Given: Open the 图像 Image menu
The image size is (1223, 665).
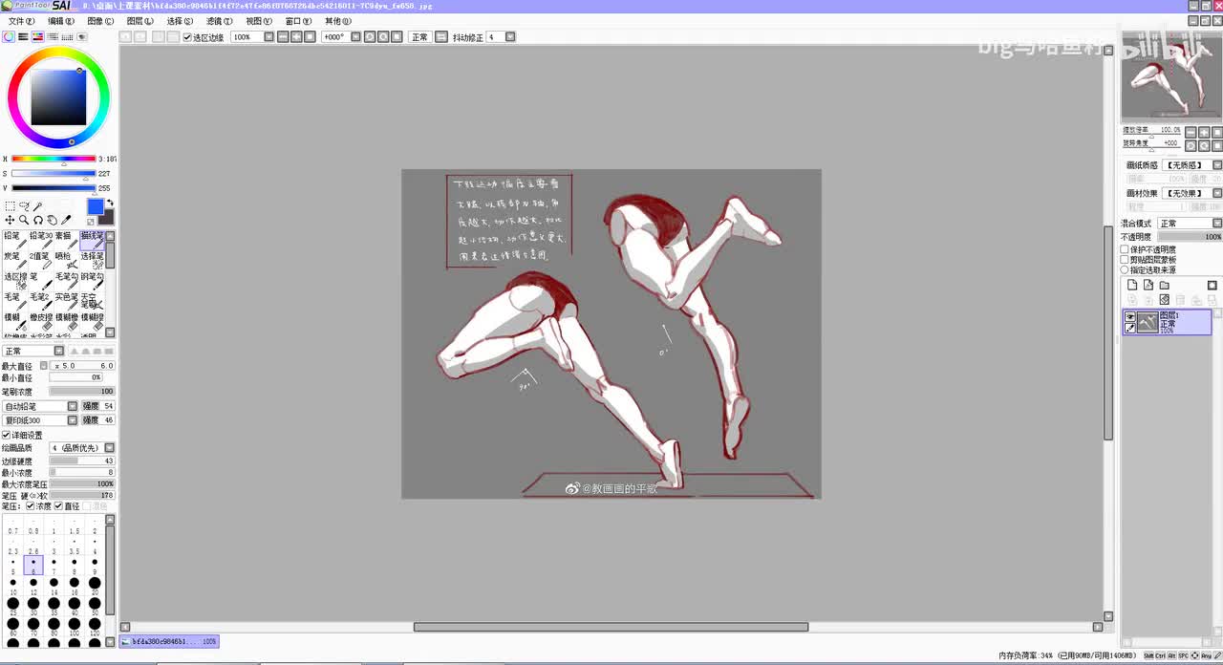Looking at the screenshot, I should tap(100, 21).
